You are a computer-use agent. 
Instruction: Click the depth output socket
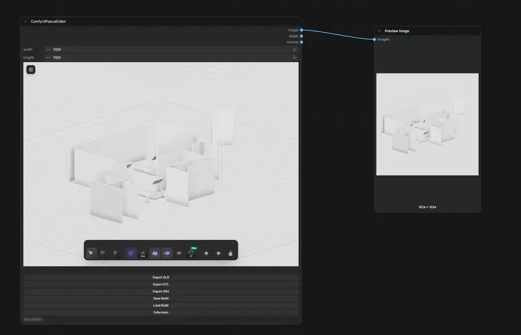301,36
